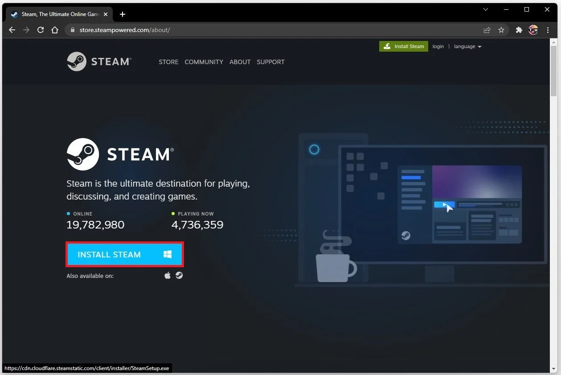Click the login link

(438, 46)
